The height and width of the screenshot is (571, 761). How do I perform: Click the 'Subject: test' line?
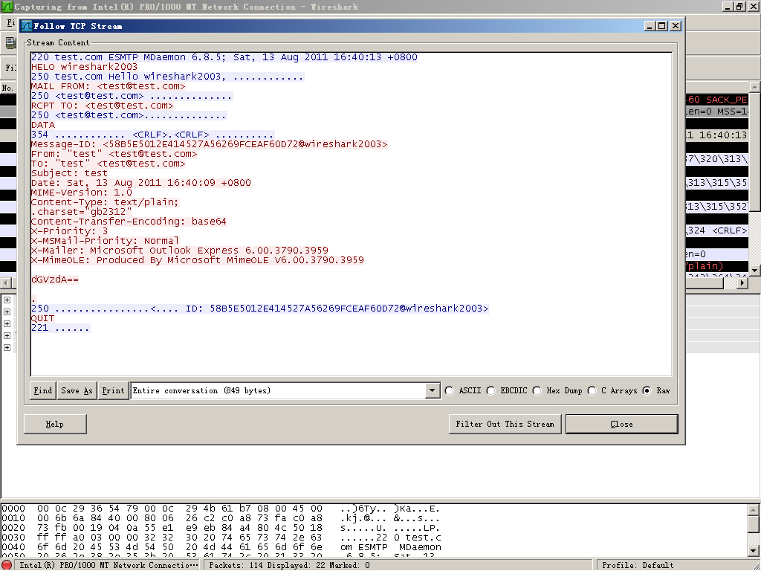point(69,173)
